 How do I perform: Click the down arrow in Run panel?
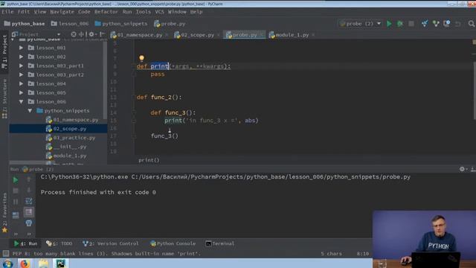[x=28, y=191]
